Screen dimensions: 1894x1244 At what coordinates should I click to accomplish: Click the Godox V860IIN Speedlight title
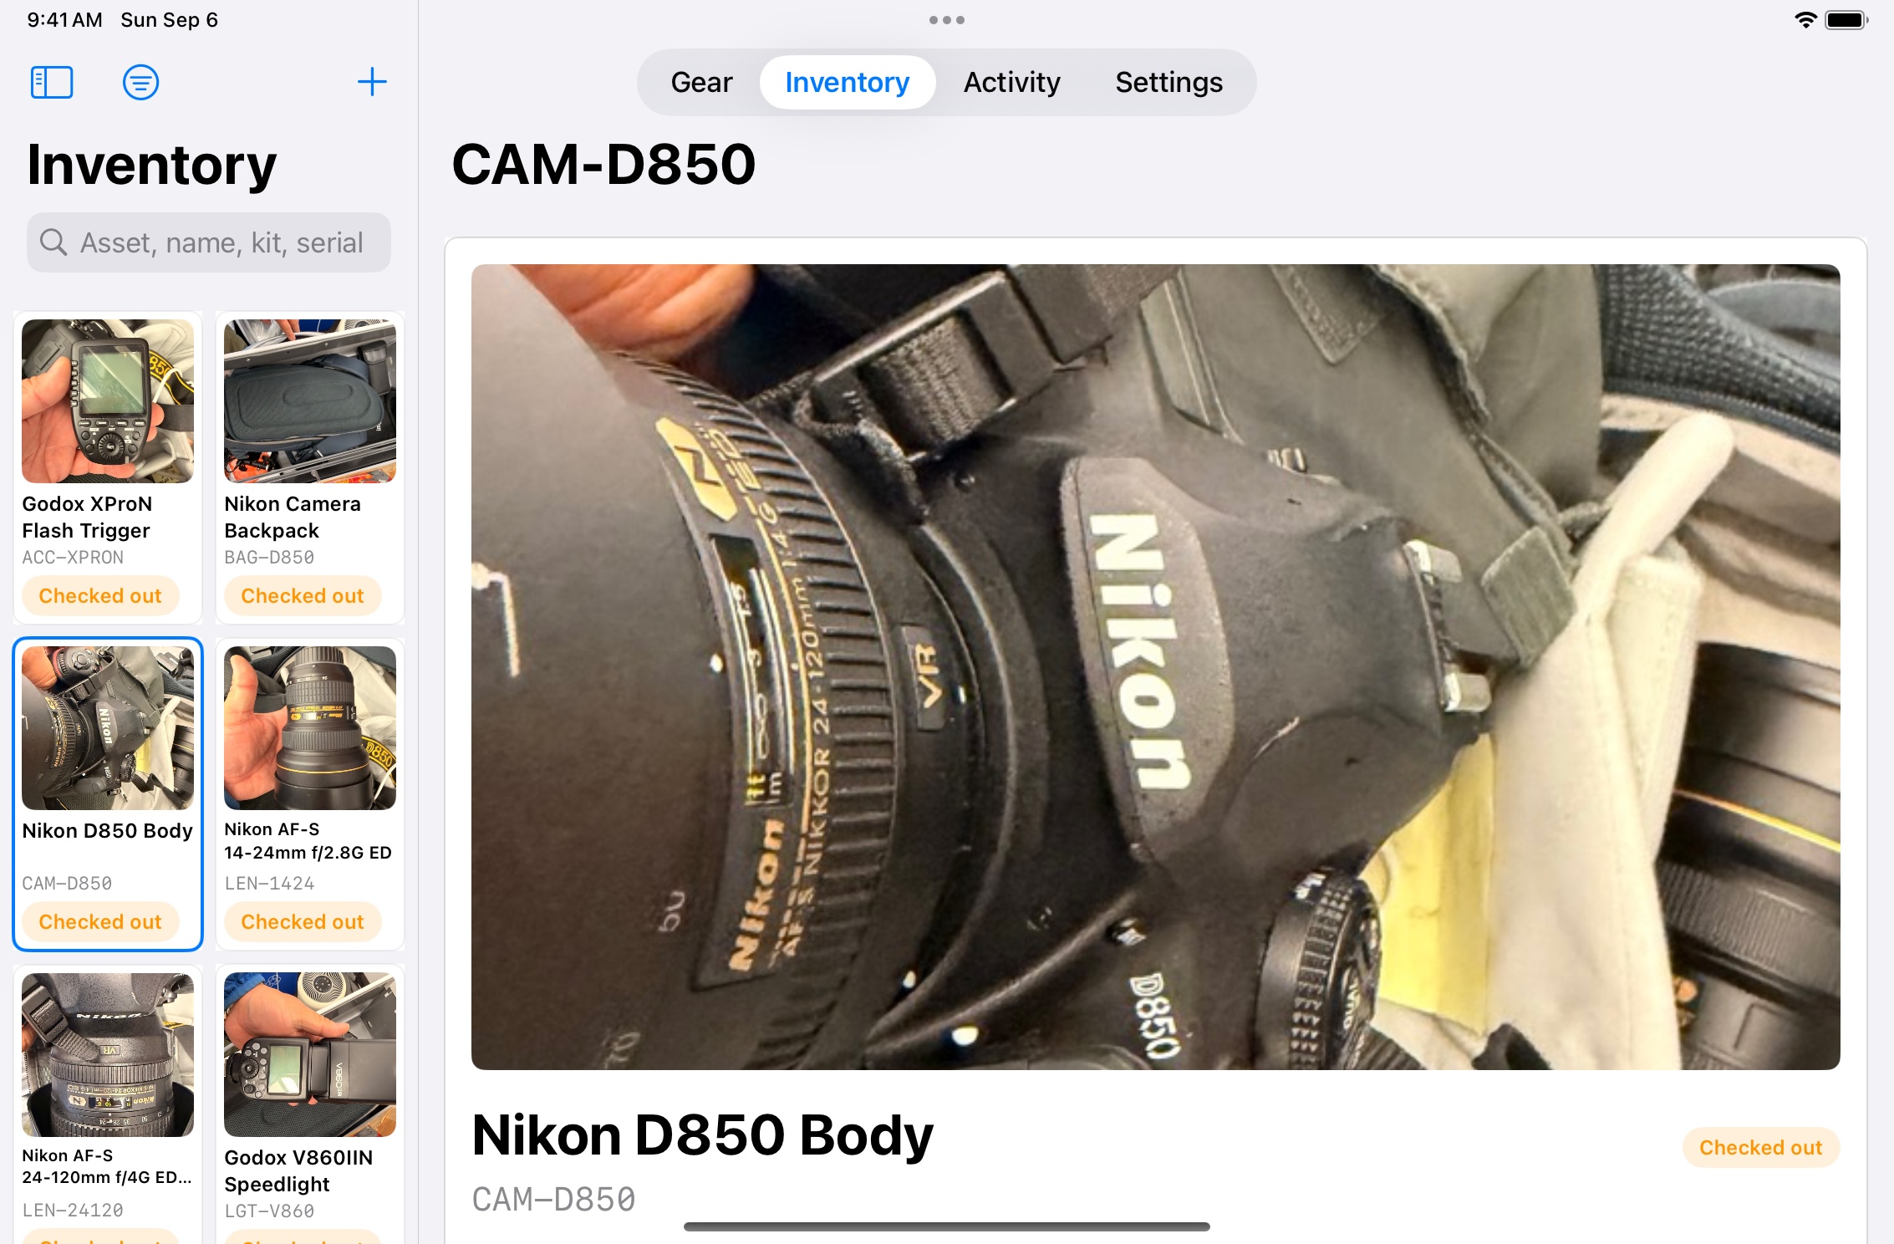pos(298,1171)
